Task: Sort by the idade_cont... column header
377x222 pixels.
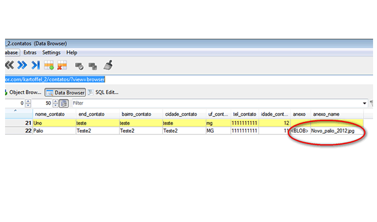Action: click(x=275, y=114)
